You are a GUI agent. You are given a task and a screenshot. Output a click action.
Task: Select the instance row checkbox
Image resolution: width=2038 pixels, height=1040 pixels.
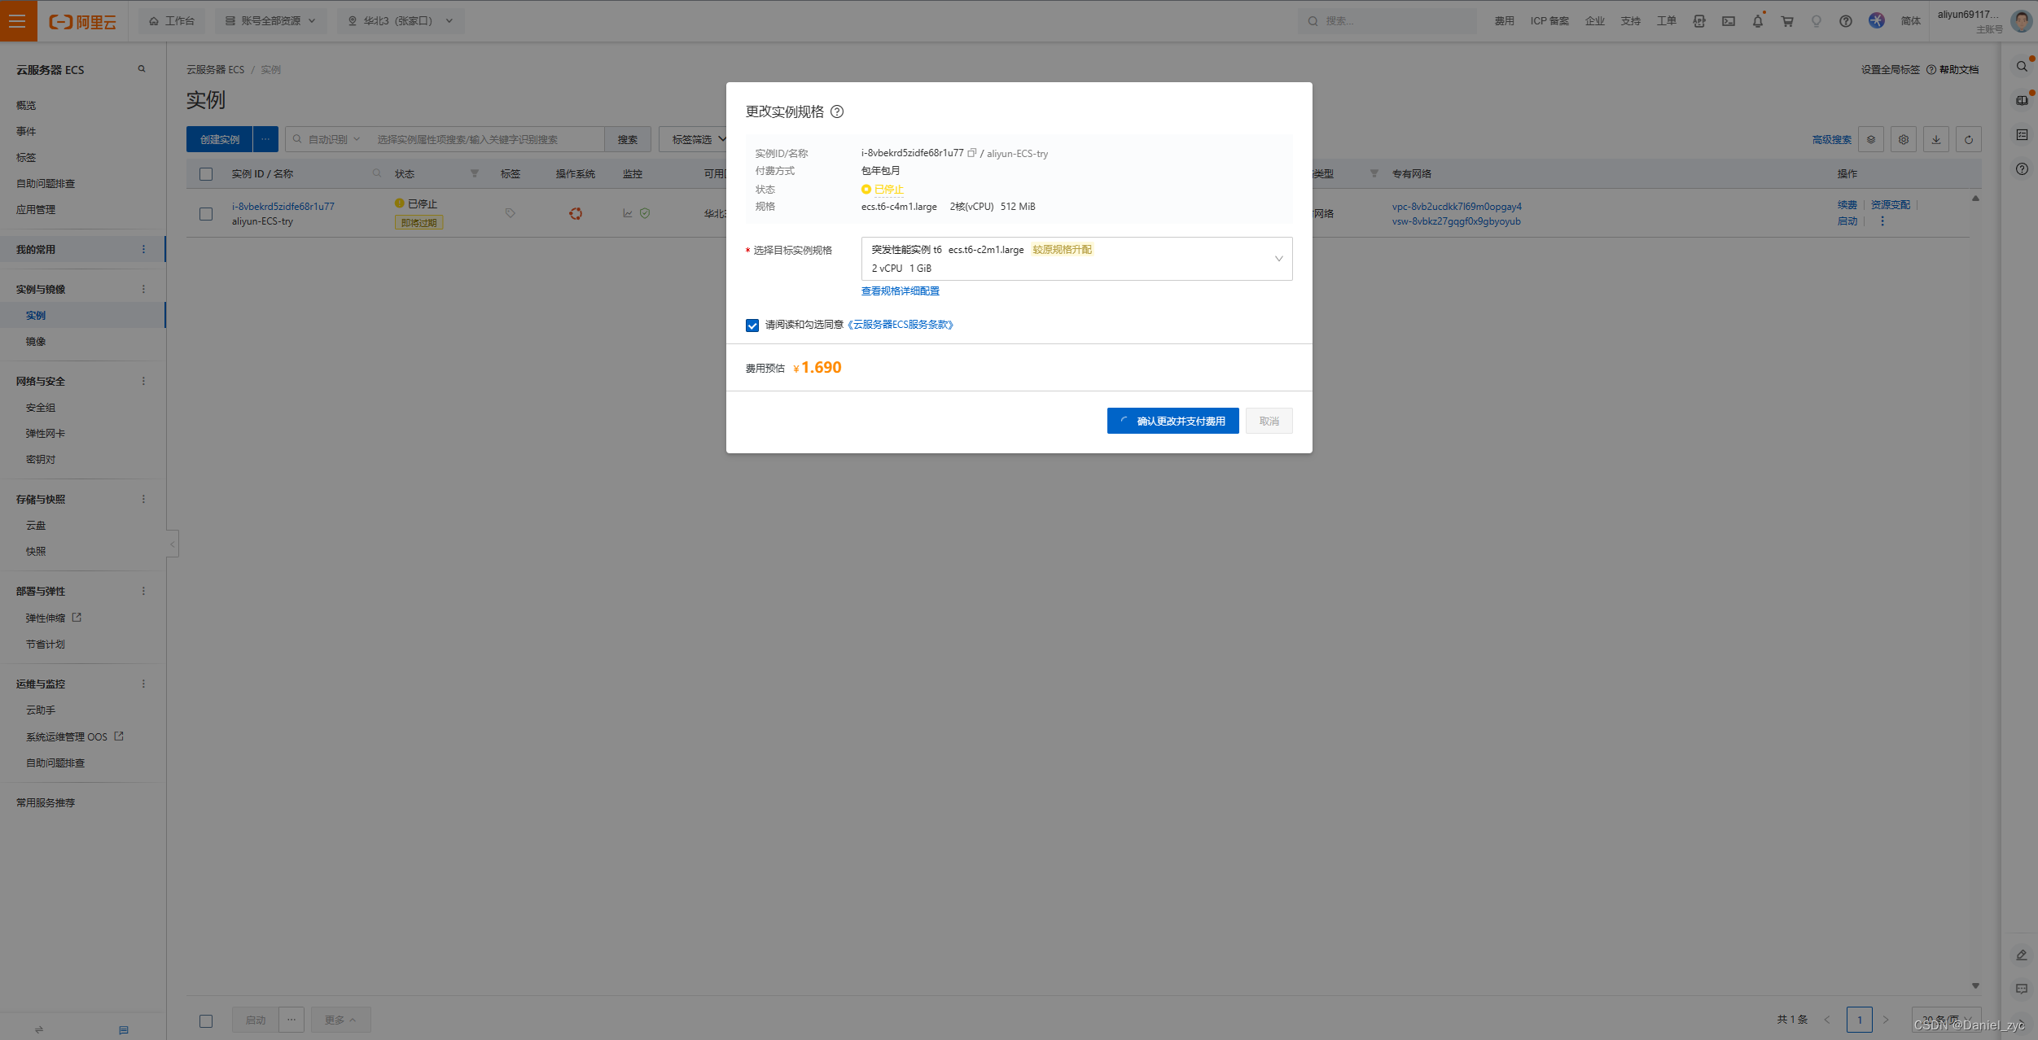(206, 214)
